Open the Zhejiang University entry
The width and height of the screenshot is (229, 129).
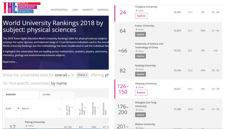click(x=146, y=83)
